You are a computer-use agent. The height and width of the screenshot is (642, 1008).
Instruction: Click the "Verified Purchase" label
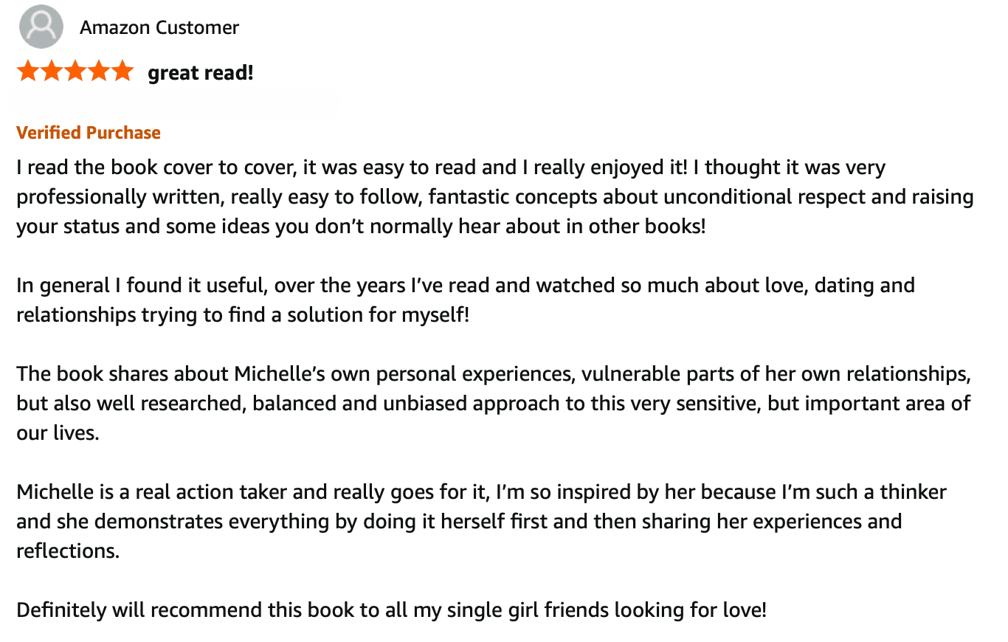point(89,133)
